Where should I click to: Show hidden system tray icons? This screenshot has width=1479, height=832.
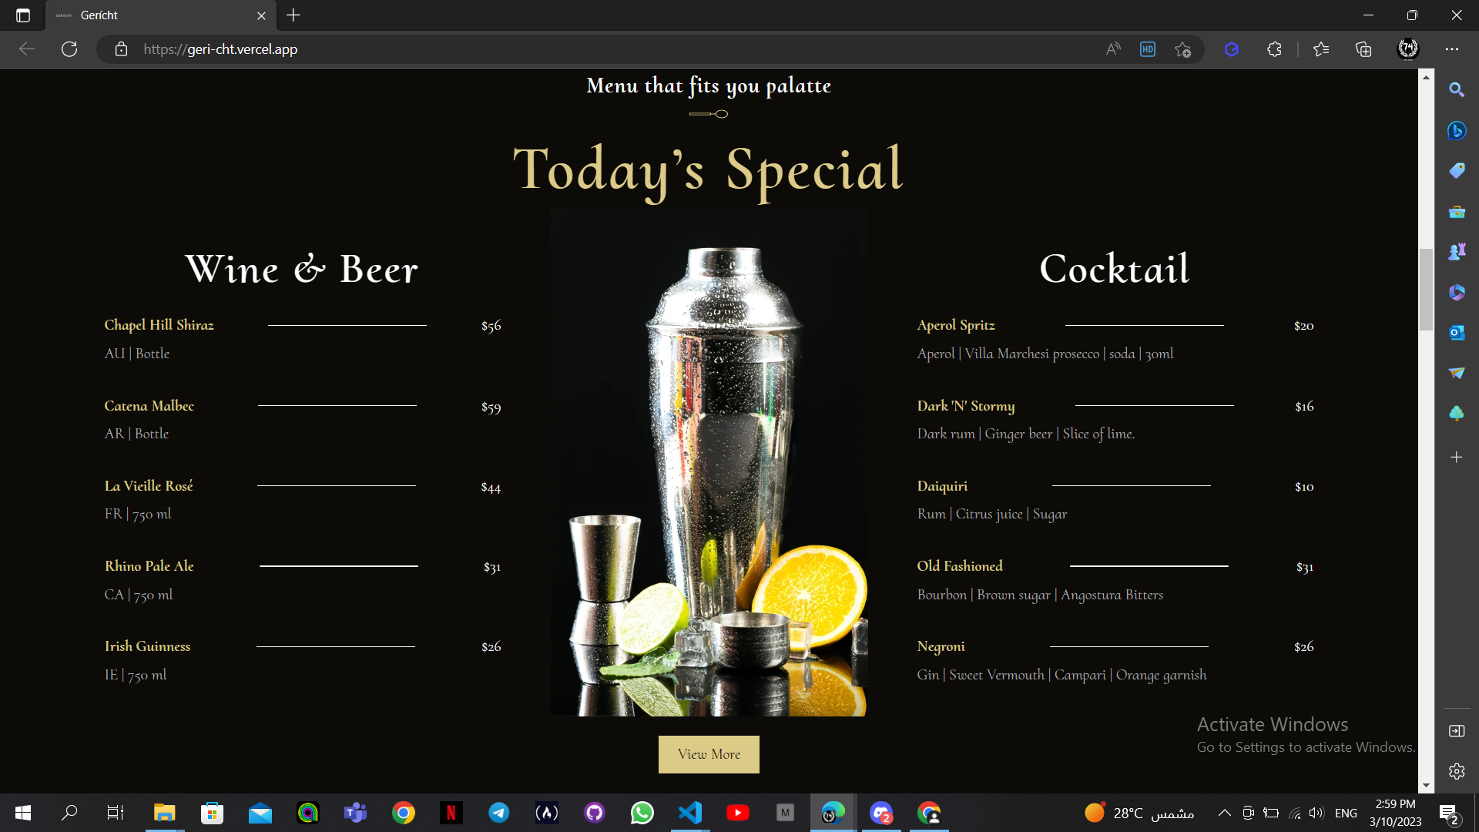coord(1224,813)
